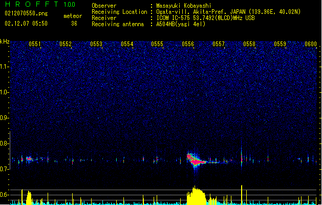This screenshot has height=205, width=322.
Task: Click the 0558 time marker
Action: coord(249,44)
